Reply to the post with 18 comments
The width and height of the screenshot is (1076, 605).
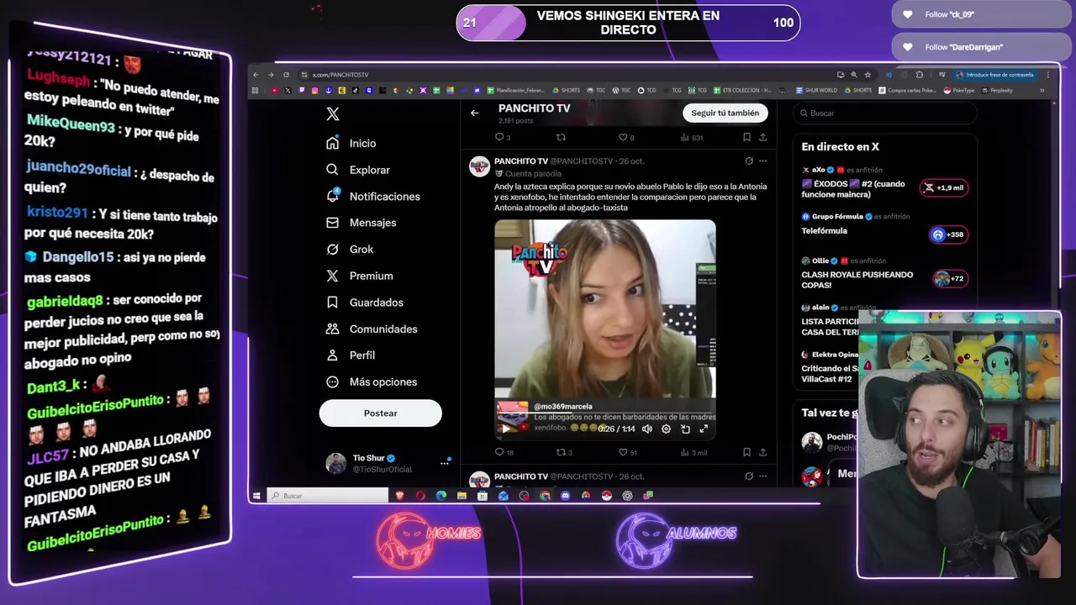click(504, 453)
